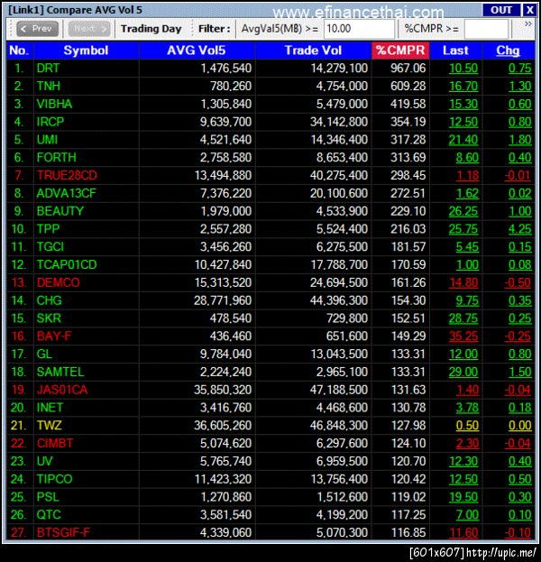Select symbol TRUE28CD

(x=67, y=175)
